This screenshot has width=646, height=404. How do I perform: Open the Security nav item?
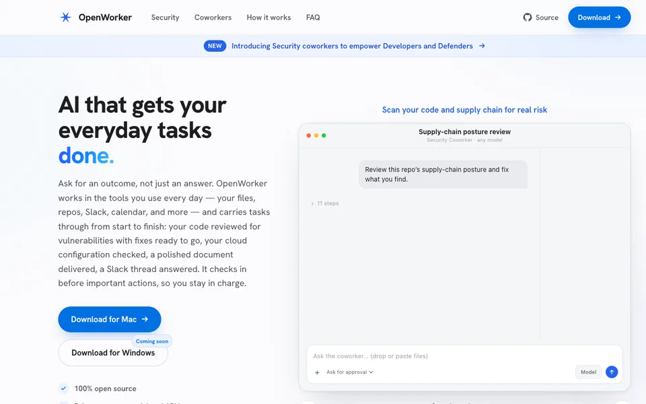[x=166, y=18]
